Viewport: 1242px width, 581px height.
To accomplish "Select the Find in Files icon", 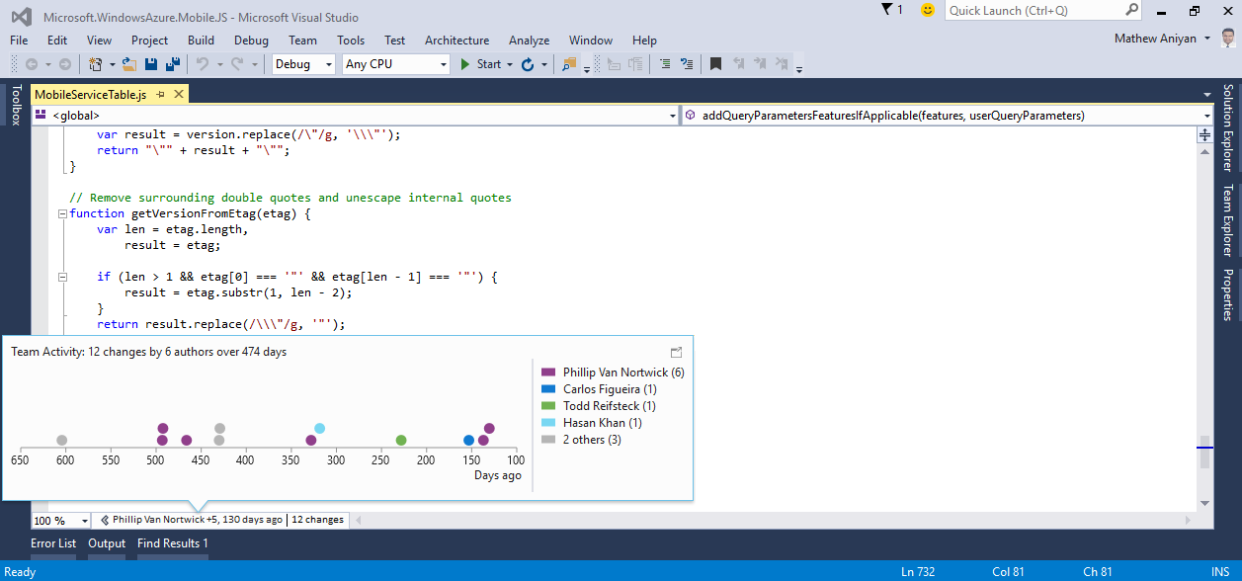I will tap(569, 63).
